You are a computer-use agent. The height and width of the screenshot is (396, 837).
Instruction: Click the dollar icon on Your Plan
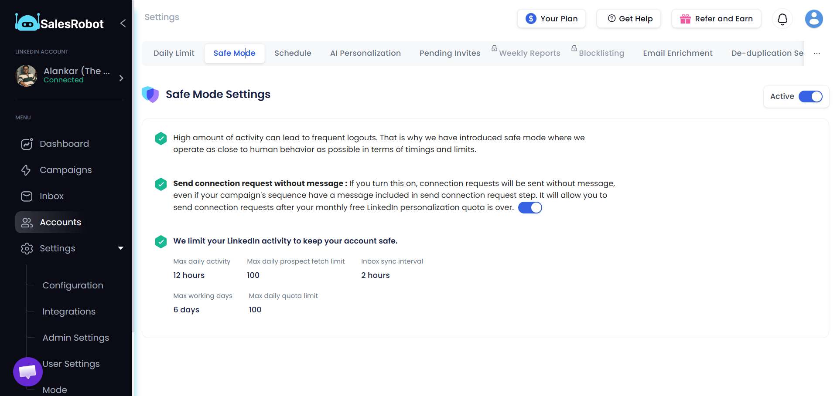click(x=531, y=19)
